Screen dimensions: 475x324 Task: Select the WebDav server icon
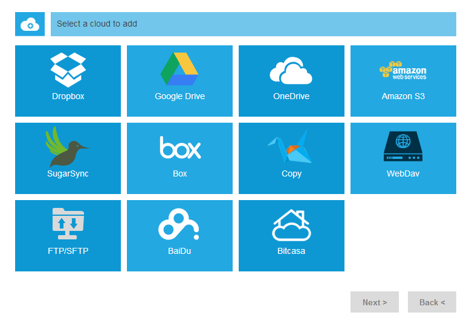(403, 146)
